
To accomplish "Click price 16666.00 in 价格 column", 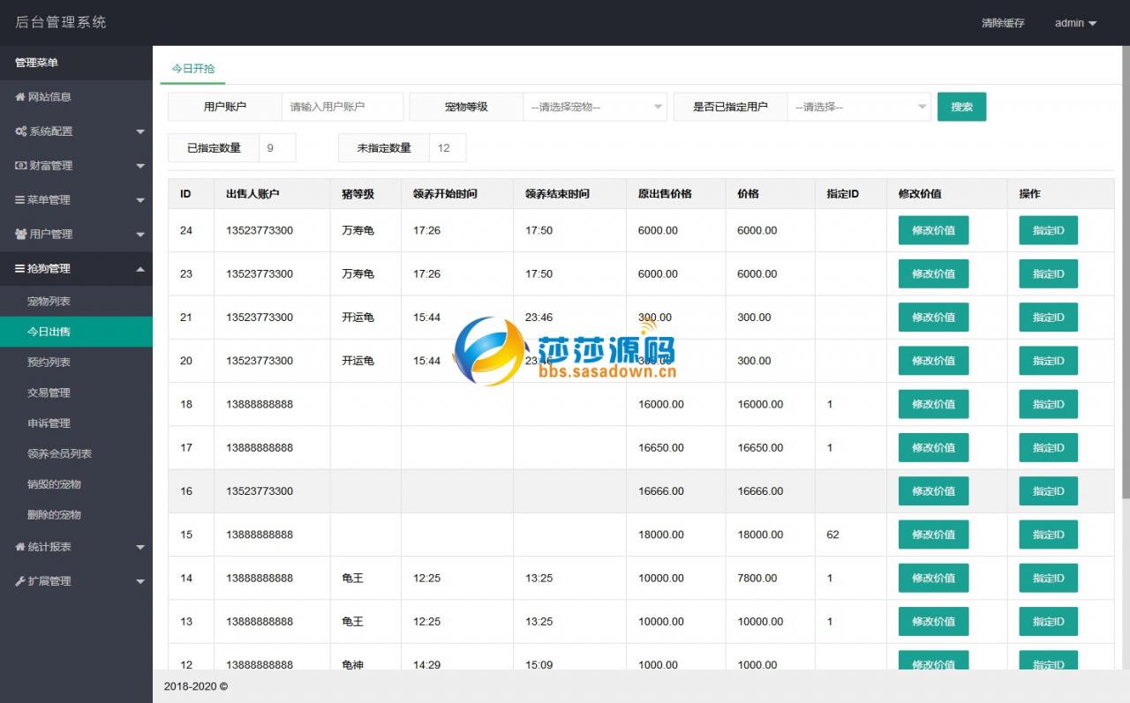I will tap(760, 491).
